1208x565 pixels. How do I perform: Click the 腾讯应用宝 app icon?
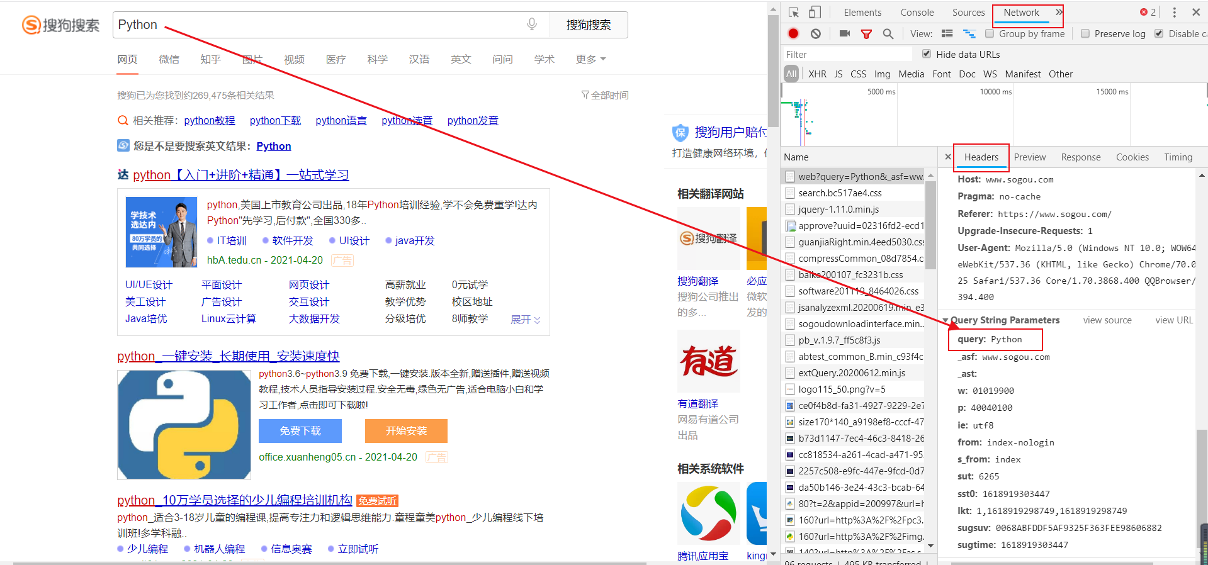(x=708, y=513)
